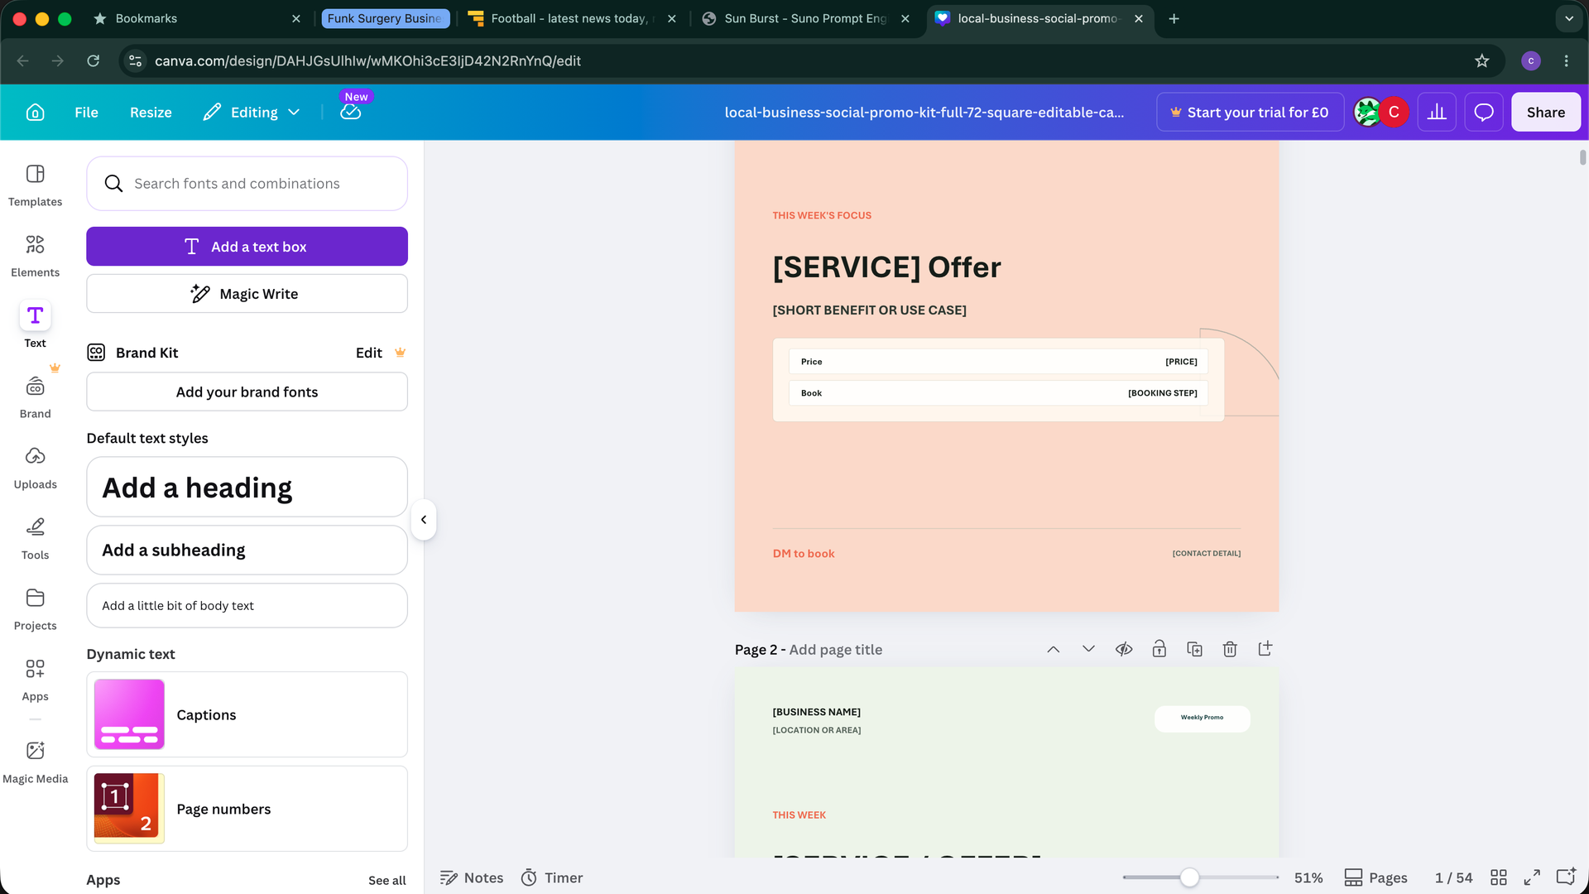Screen dimensions: 1589x894
Task: Switch to the Bookmarks browser tab
Action: [197, 18]
